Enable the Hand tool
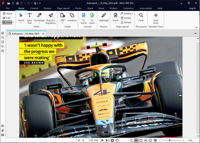The width and height of the screenshot is (200, 143). tap(7, 14)
